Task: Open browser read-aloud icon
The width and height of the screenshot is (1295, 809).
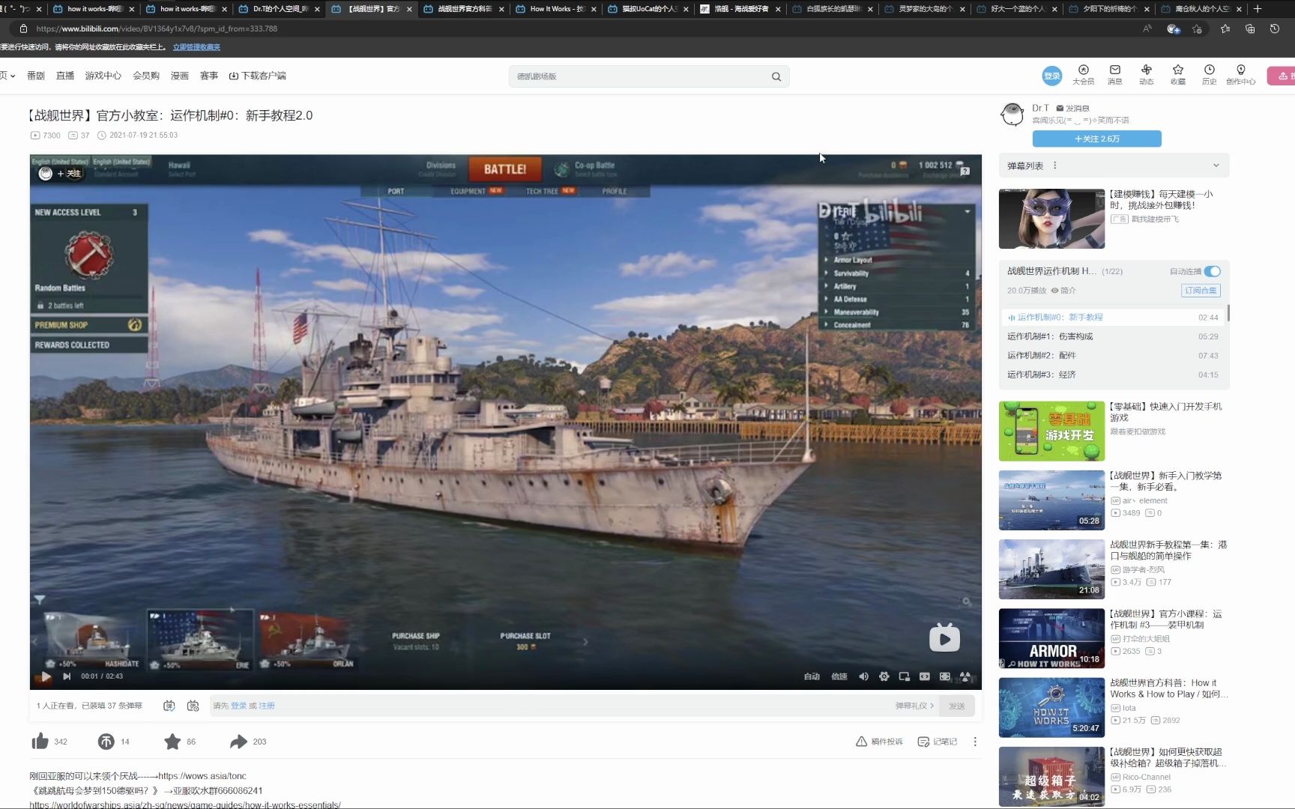Action: click(1147, 28)
